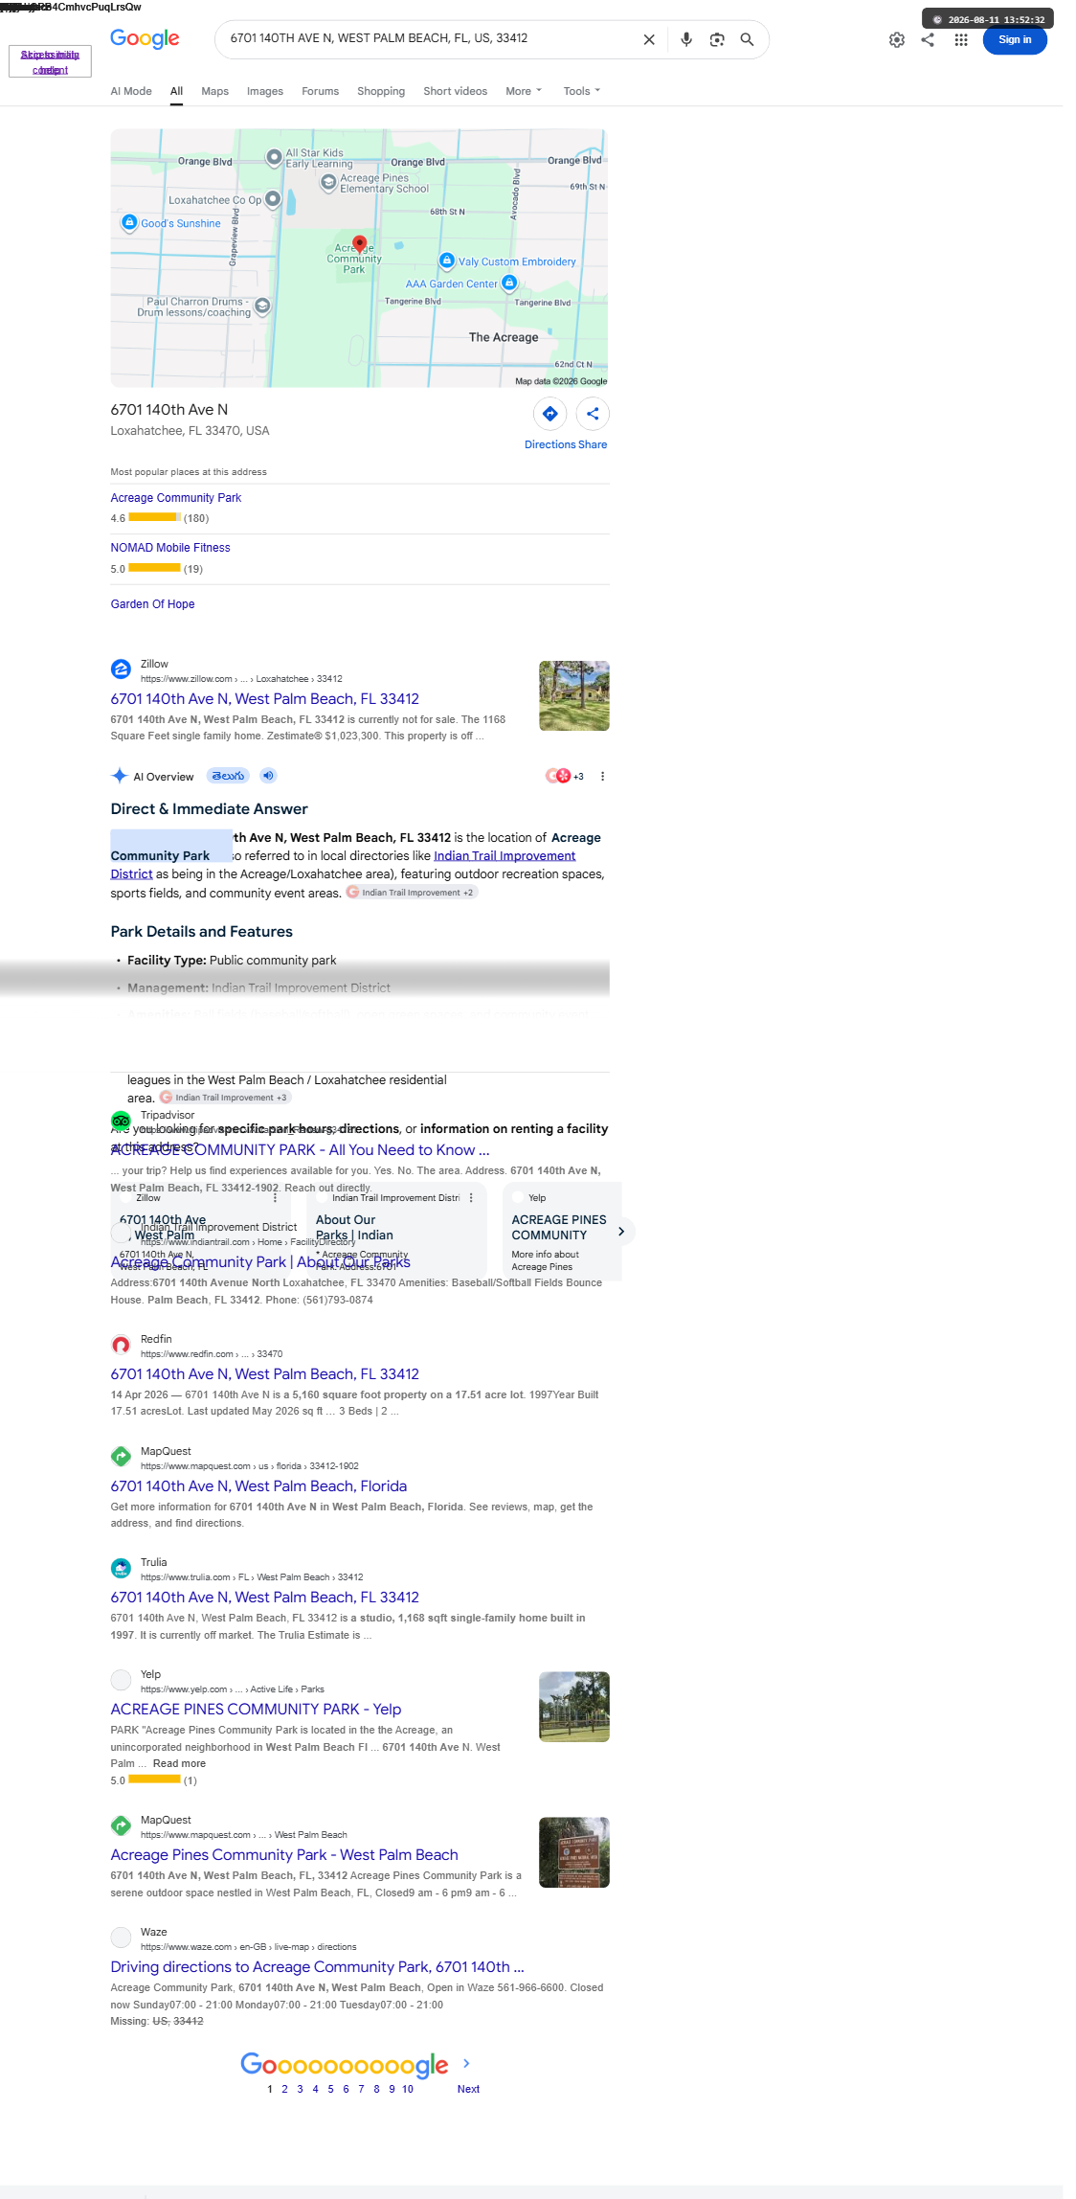Viewport: 1076px width, 2199px height.
Task: Click the red map pin marker
Action: (x=359, y=244)
